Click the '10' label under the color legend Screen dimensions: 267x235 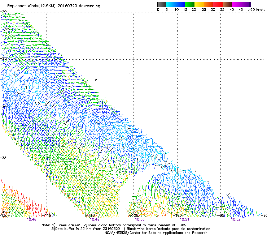[176, 10]
